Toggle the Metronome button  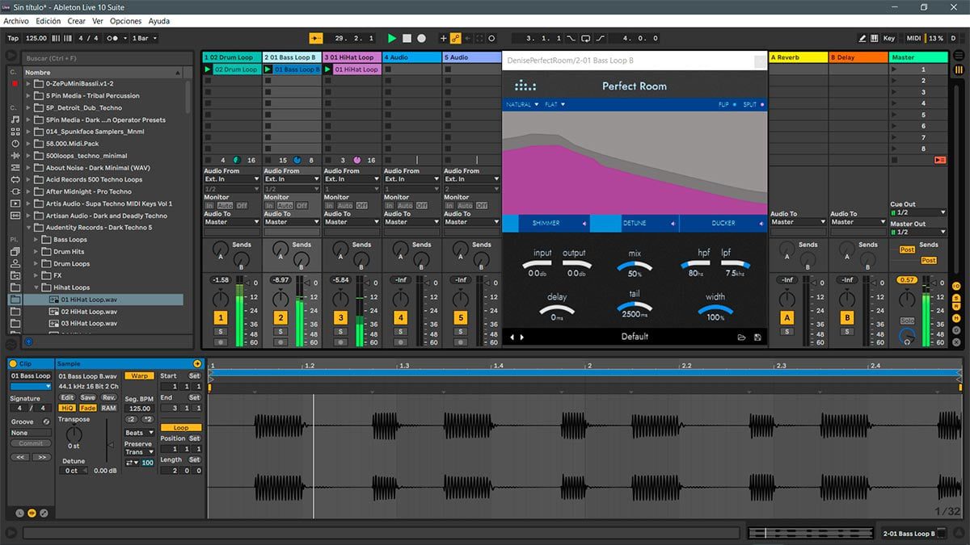[116, 38]
